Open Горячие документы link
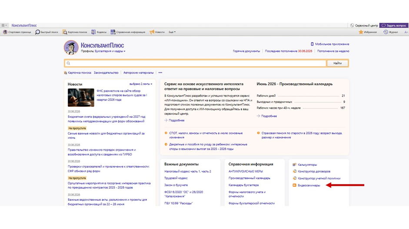 pyautogui.click(x=246, y=51)
